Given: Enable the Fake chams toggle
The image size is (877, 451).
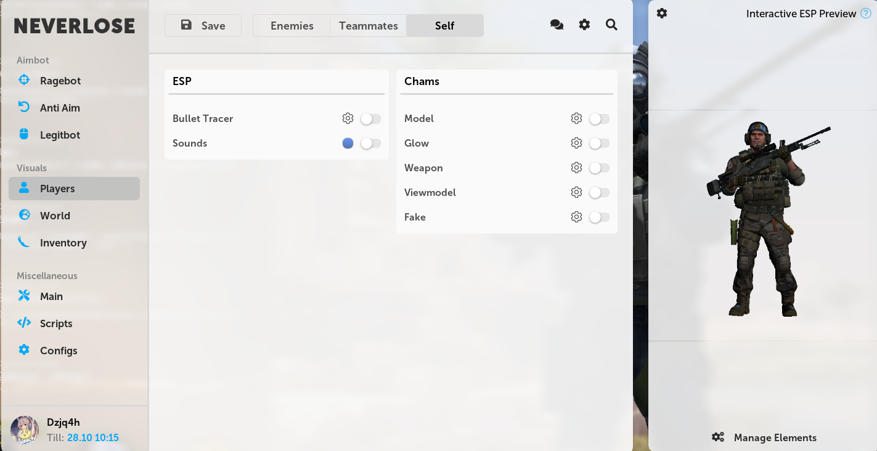Looking at the screenshot, I should point(599,217).
